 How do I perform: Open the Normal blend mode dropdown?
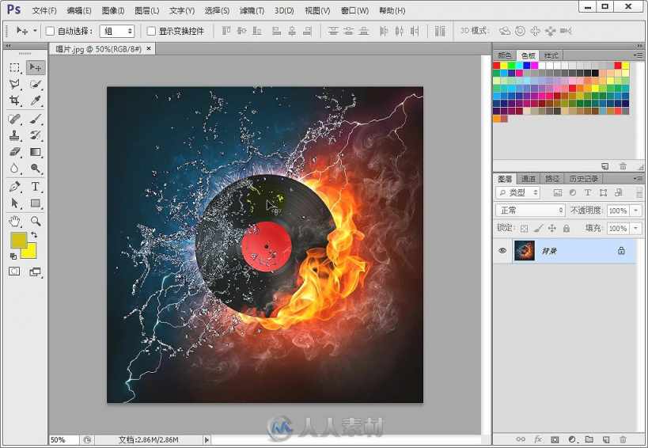point(530,211)
